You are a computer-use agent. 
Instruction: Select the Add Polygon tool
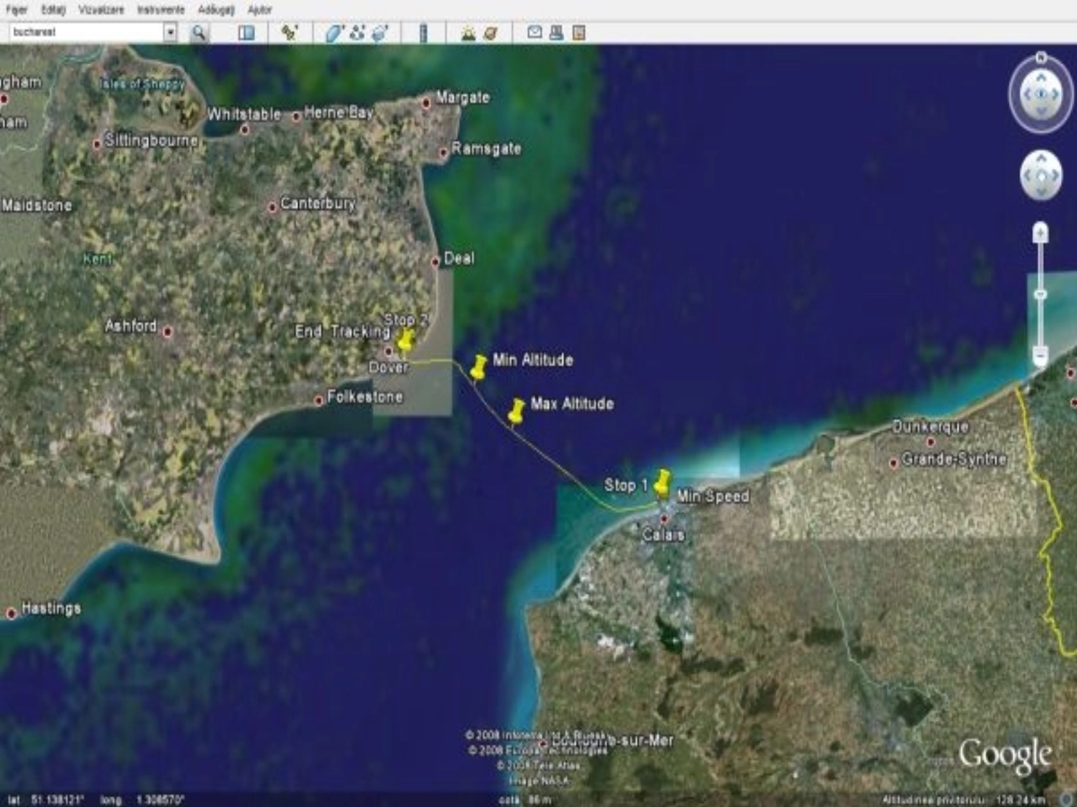335,32
